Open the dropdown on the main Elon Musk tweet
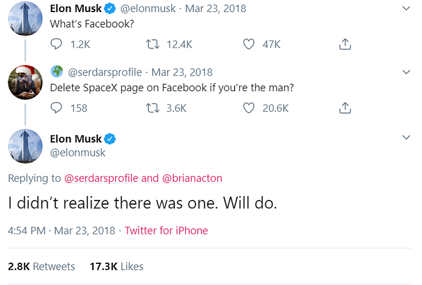This screenshot has width=422, height=285. [x=406, y=139]
